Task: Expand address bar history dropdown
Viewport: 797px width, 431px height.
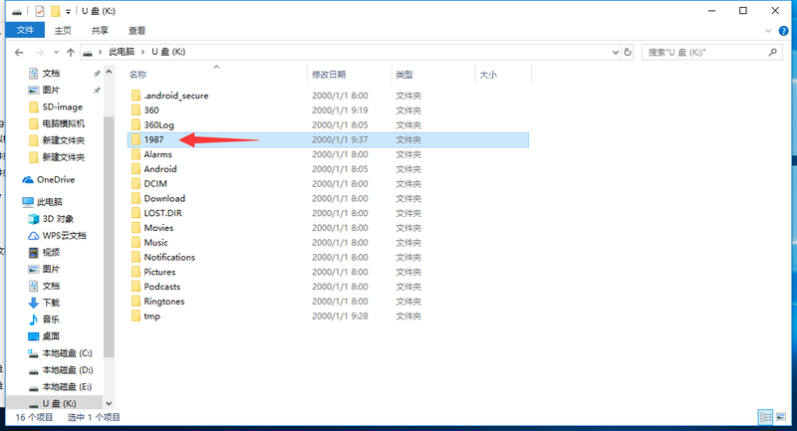Action: 616,53
